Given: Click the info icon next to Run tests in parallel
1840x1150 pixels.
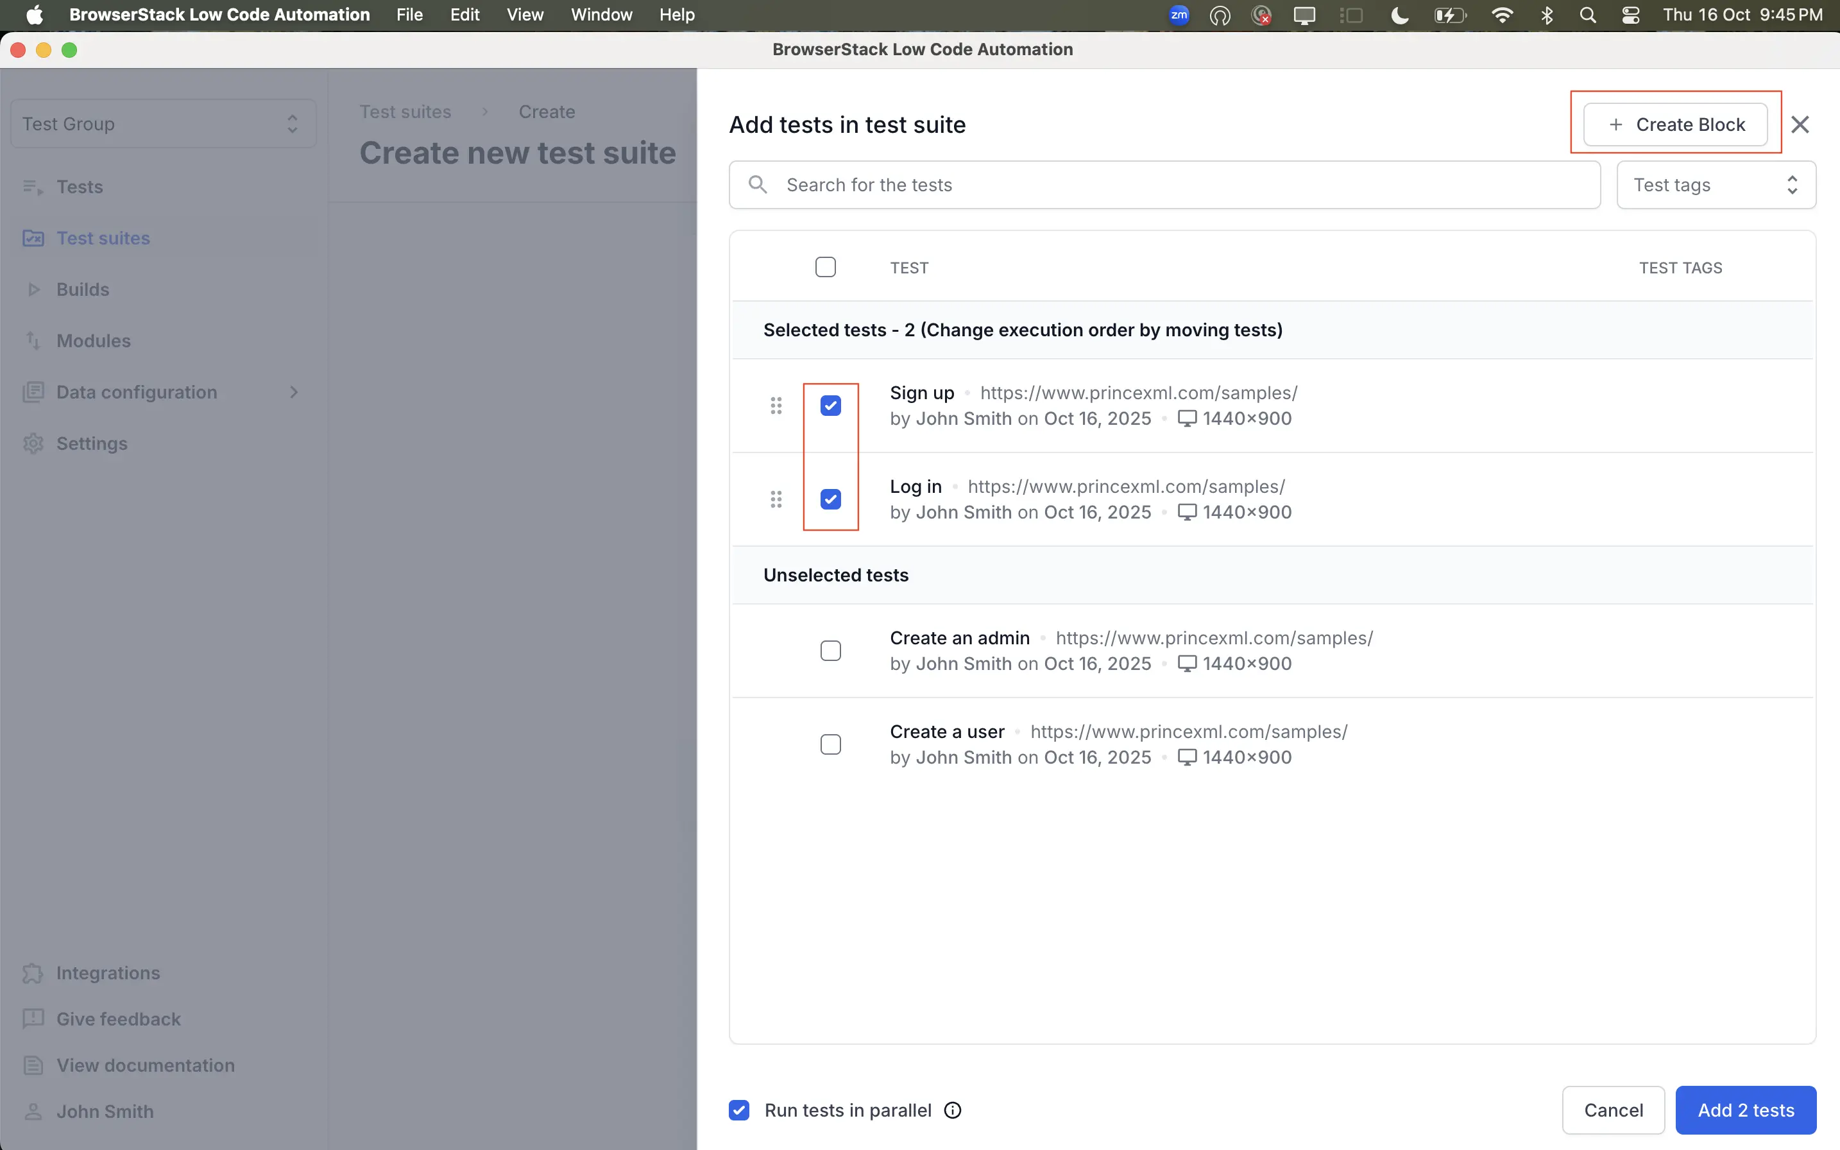Looking at the screenshot, I should coord(951,1110).
